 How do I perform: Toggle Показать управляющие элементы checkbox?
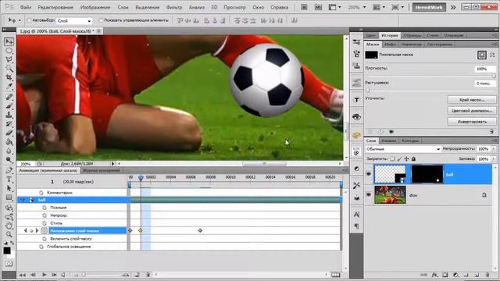[x=101, y=20]
